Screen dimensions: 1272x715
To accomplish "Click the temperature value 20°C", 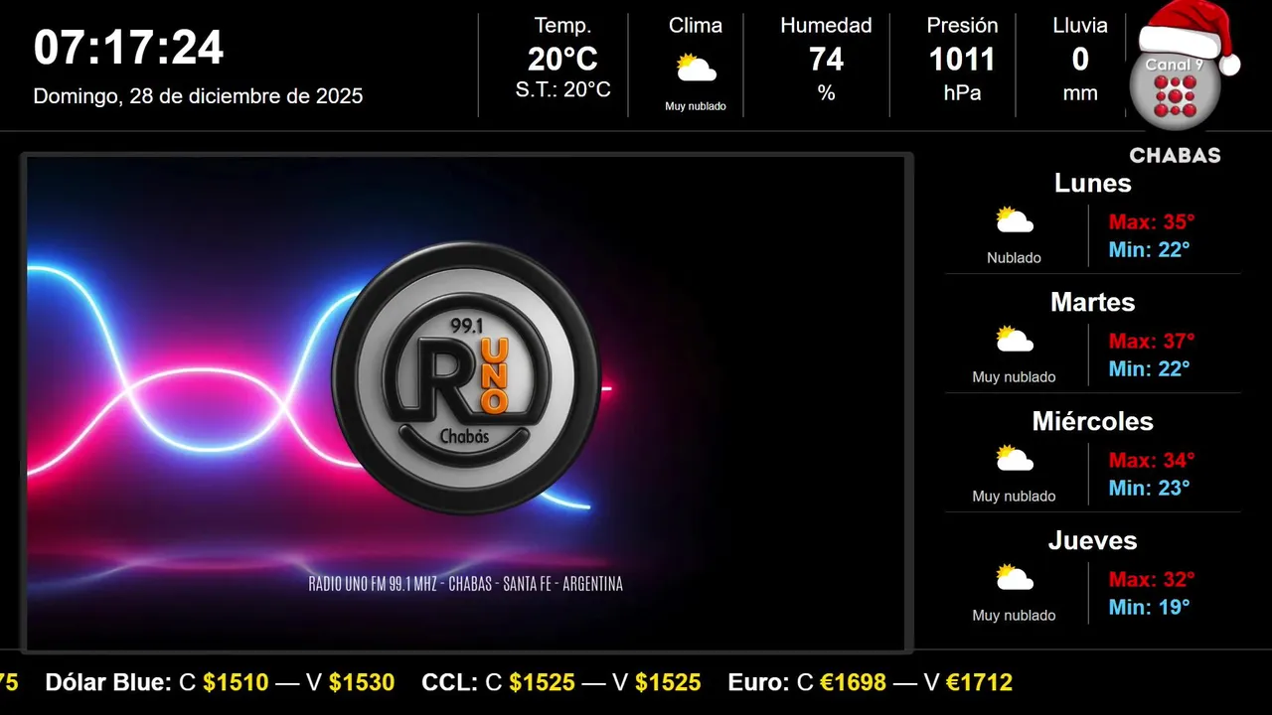I will [x=562, y=60].
